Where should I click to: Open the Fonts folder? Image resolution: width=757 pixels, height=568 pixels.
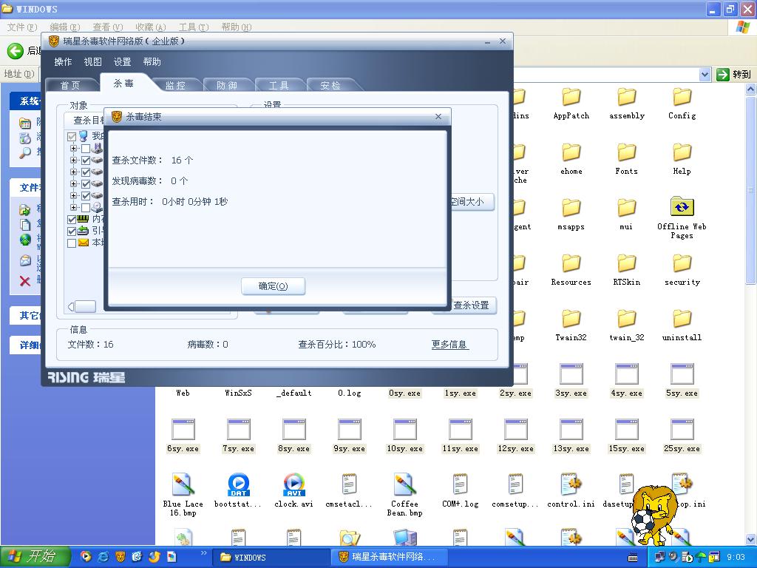click(627, 152)
